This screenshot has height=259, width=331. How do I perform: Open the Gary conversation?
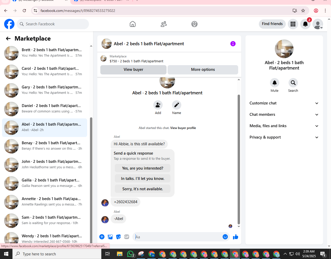pyautogui.click(x=44, y=90)
